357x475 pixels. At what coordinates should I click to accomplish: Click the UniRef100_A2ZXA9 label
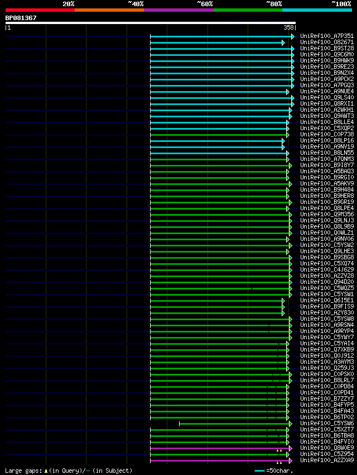coord(327,460)
